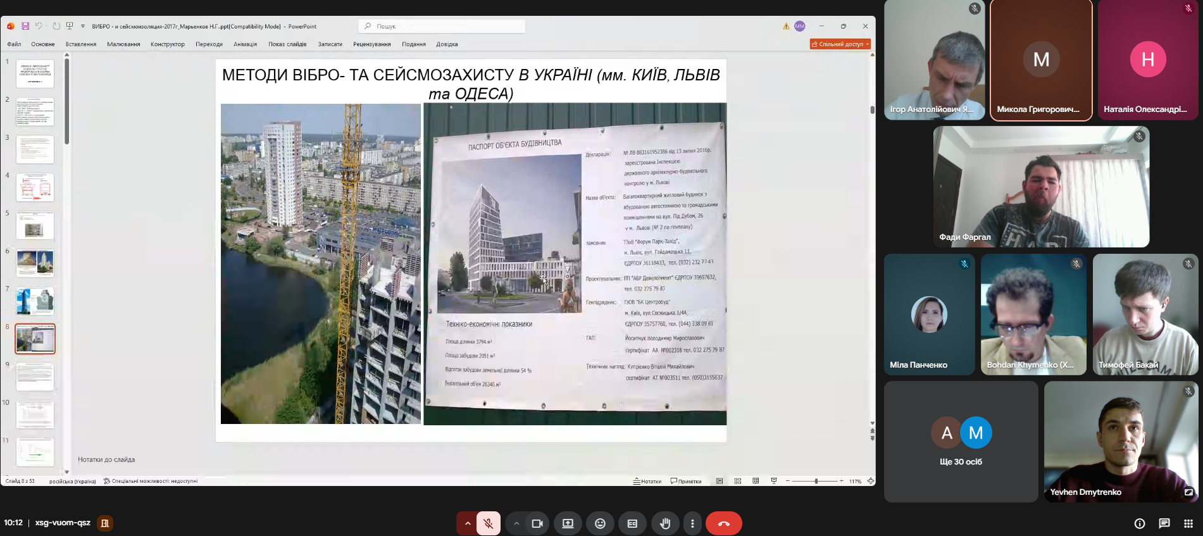Click the raise hand icon
The image size is (1203, 536).
tap(664, 523)
